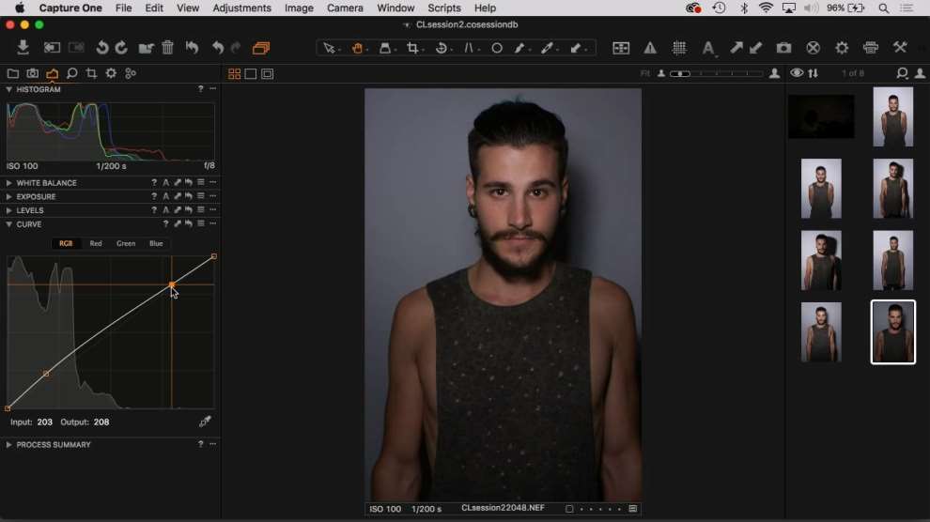
Task: Select the Pointer cursor tool
Action: click(x=329, y=48)
